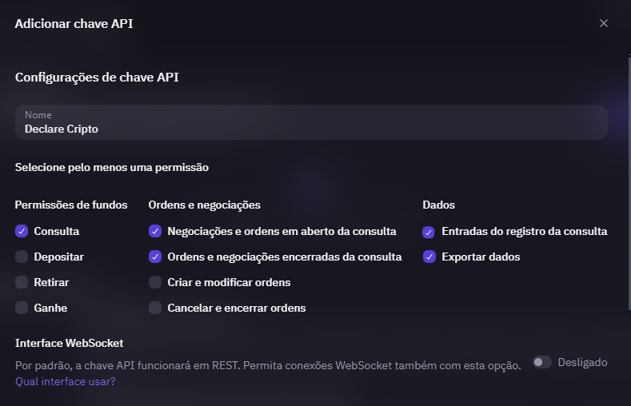Click the Depositar label text
This screenshot has height=406, width=631.
coord(58,257)
